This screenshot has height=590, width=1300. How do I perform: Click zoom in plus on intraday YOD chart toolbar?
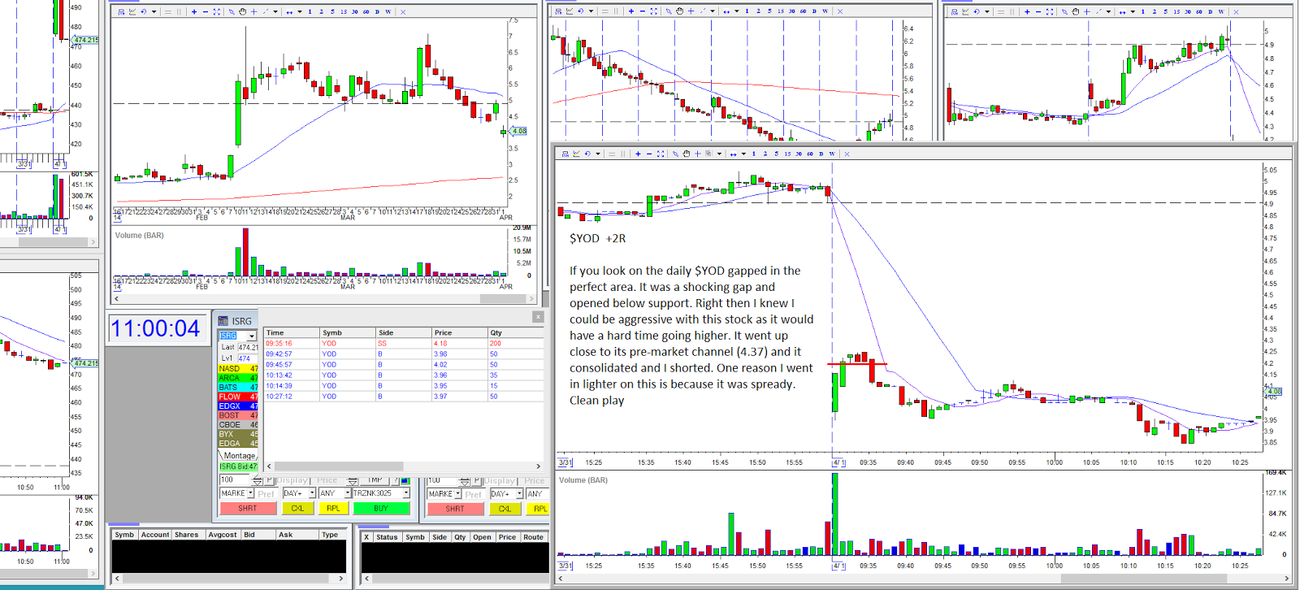pos(638,154)
